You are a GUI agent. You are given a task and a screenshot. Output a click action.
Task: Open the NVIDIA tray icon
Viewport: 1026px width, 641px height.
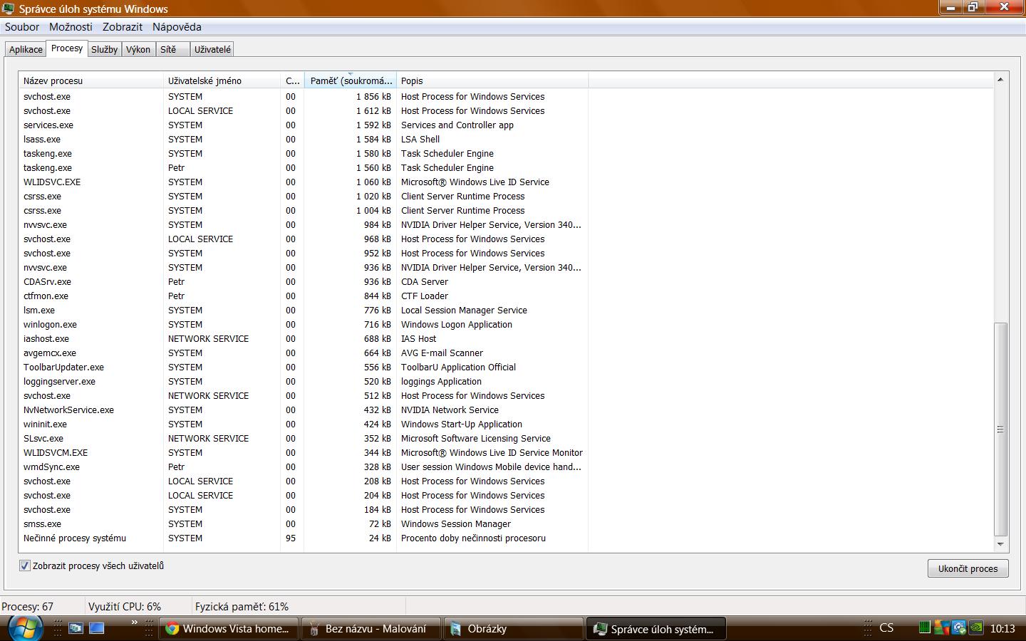click(x=977, y=628)
